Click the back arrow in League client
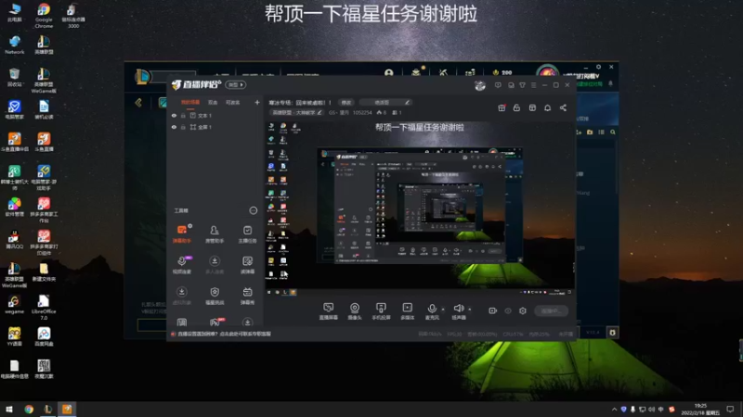 point(138,102)
